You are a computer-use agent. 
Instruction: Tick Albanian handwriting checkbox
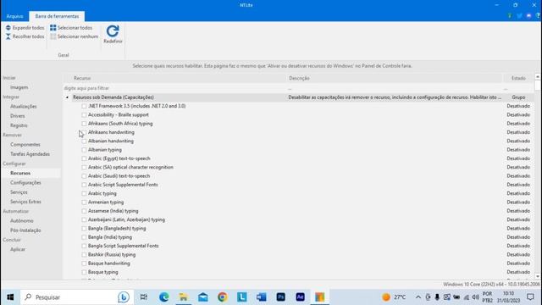(x=84, y=141)
